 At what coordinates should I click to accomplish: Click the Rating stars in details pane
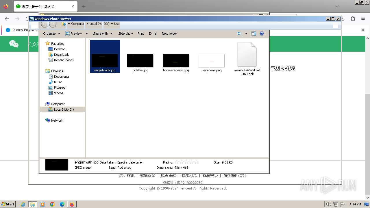point(186,162)
